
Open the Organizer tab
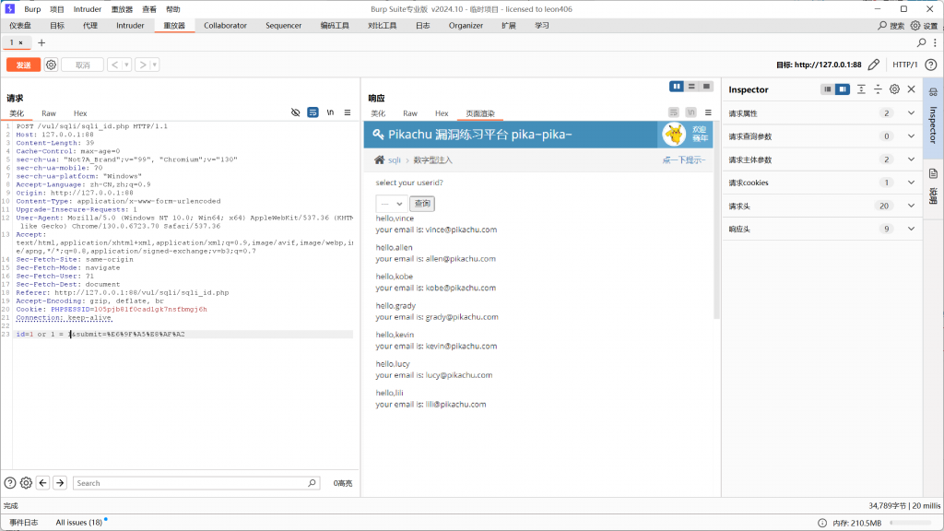point(466,26)
